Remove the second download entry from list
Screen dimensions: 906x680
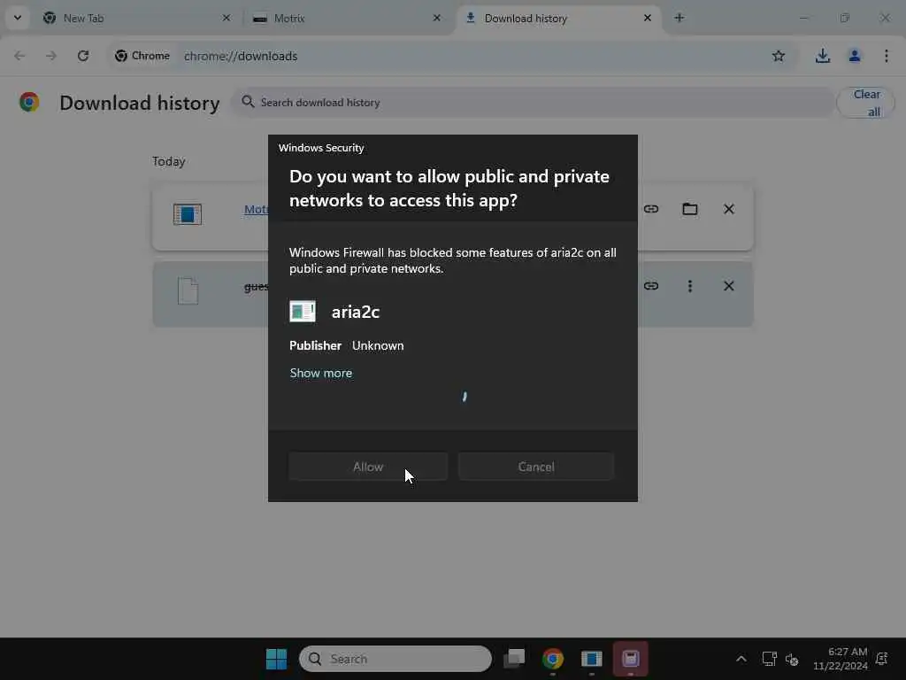coord(729,286)
